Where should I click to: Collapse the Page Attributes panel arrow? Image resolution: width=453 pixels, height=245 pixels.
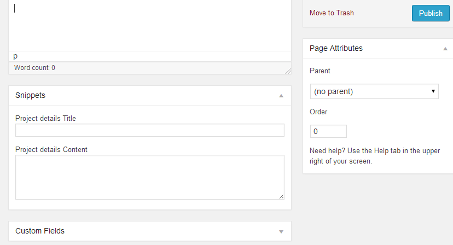click(x=445, y=49)
